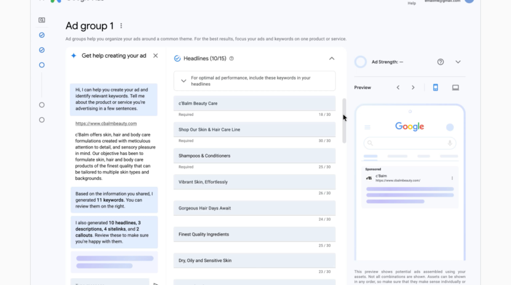Click the Headlines help question mark icon
Screen dimensions: 511x285
232,58
